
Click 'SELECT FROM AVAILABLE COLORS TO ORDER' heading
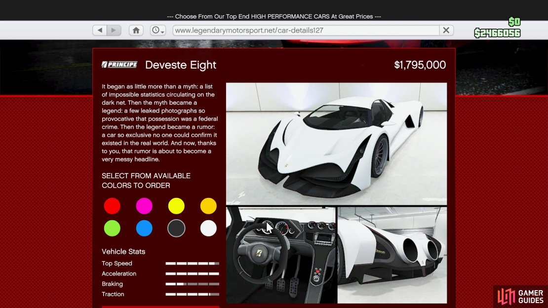(146, 181)
